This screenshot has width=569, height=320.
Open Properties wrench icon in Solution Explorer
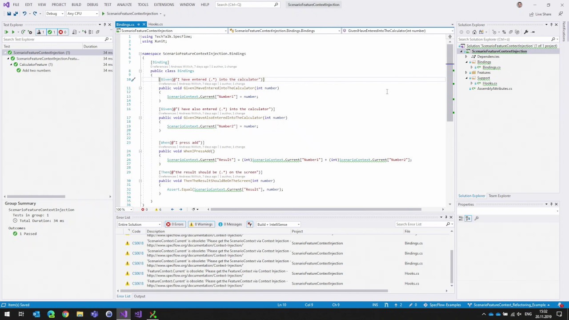coord(526,32)
